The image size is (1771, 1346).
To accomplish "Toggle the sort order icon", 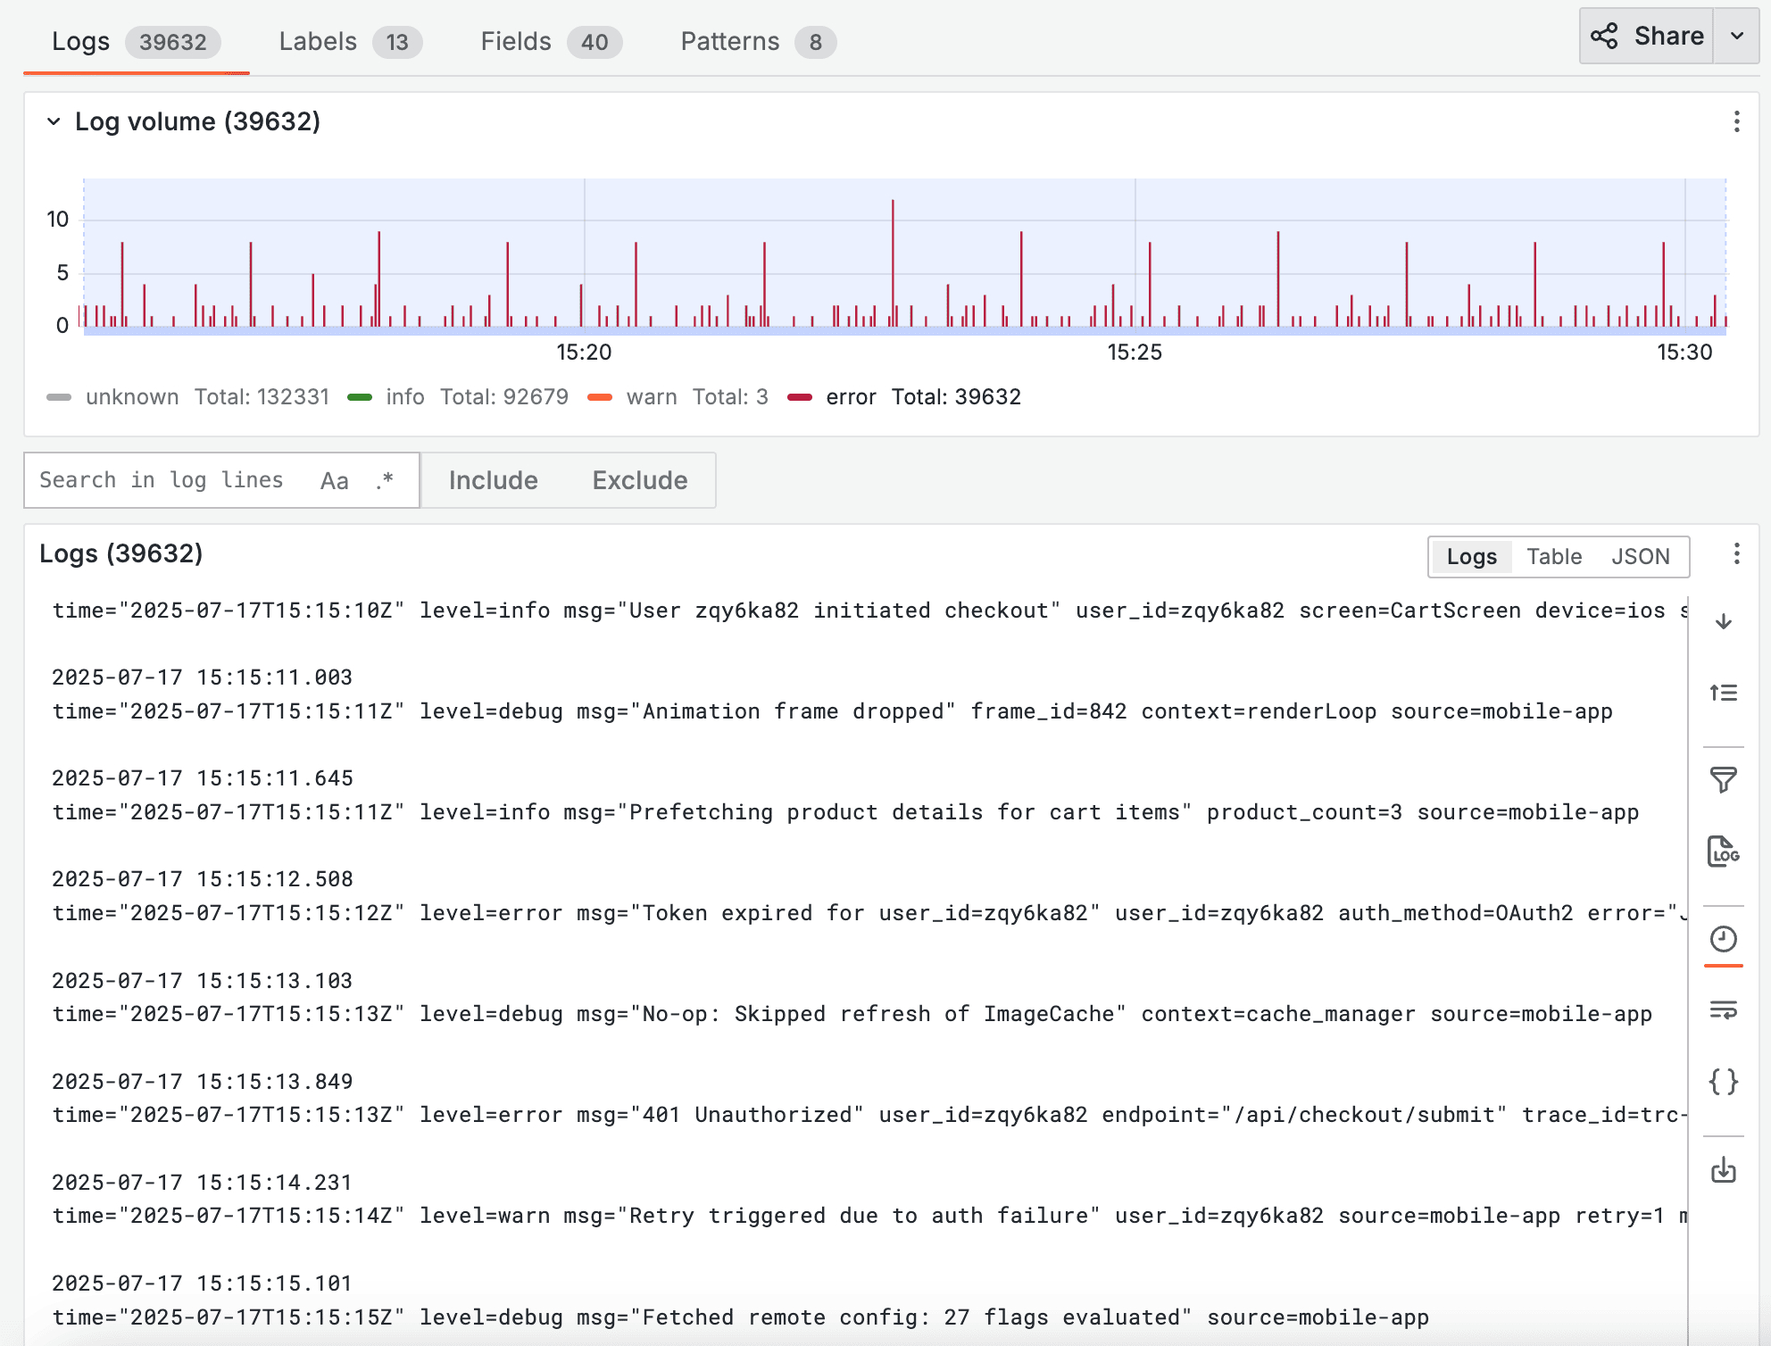I will [1724, 693].
